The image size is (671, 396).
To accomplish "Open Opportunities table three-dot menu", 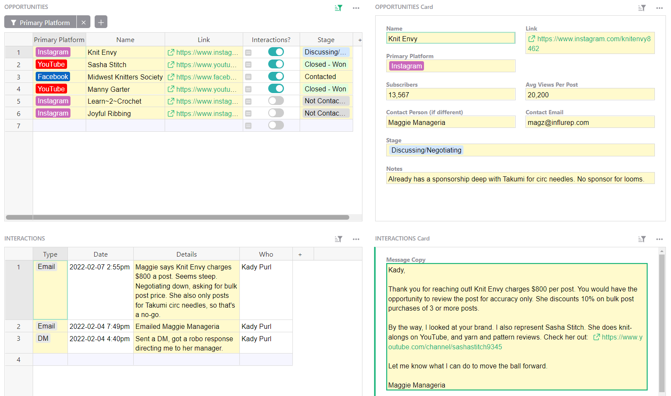I will point(356,8).
